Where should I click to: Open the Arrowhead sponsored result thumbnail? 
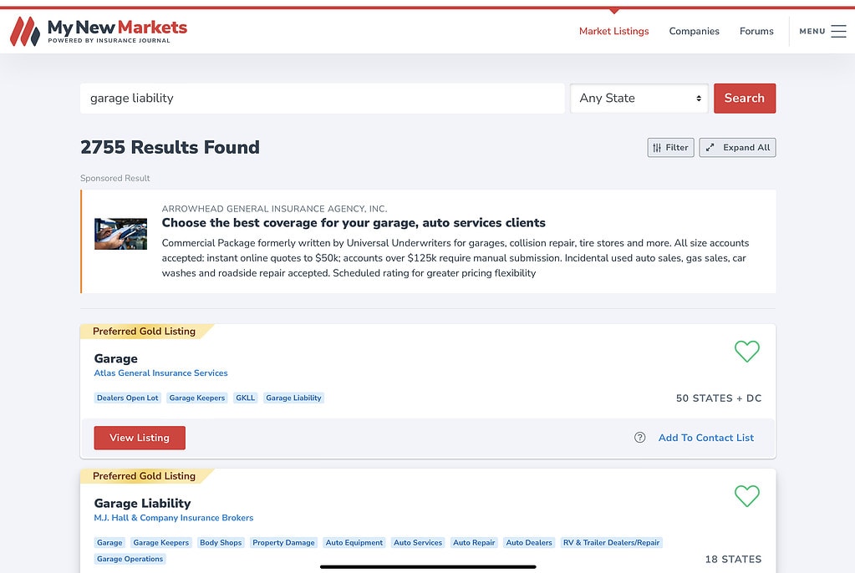[120, 234]
